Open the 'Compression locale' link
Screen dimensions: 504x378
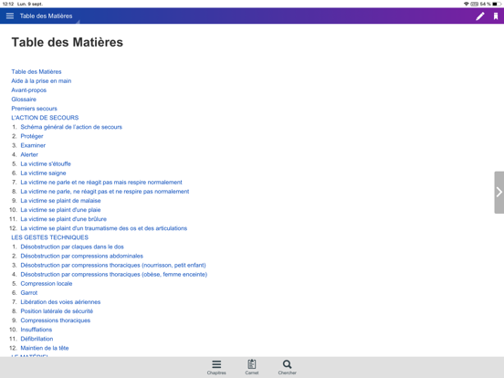pyautogui.click(x=47, y=283)
